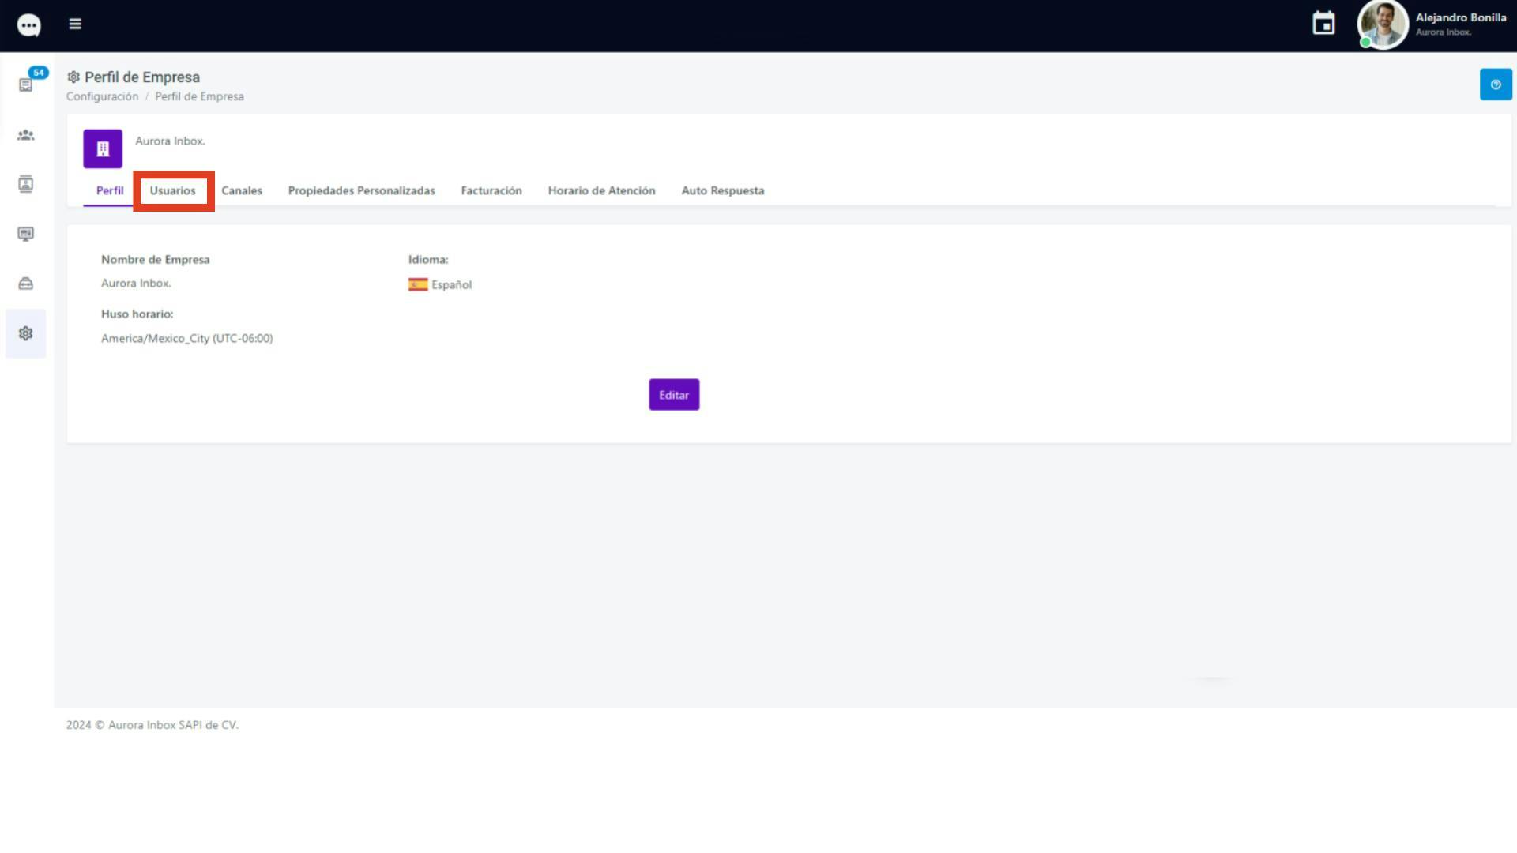Screen dimensions: 1517x853
Task: Open conversations inbox with 54 badge
Action: [26, 85]
